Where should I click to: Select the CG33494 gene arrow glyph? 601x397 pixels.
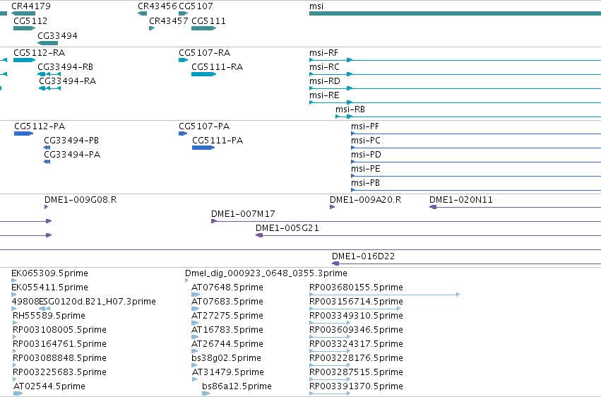48,42
